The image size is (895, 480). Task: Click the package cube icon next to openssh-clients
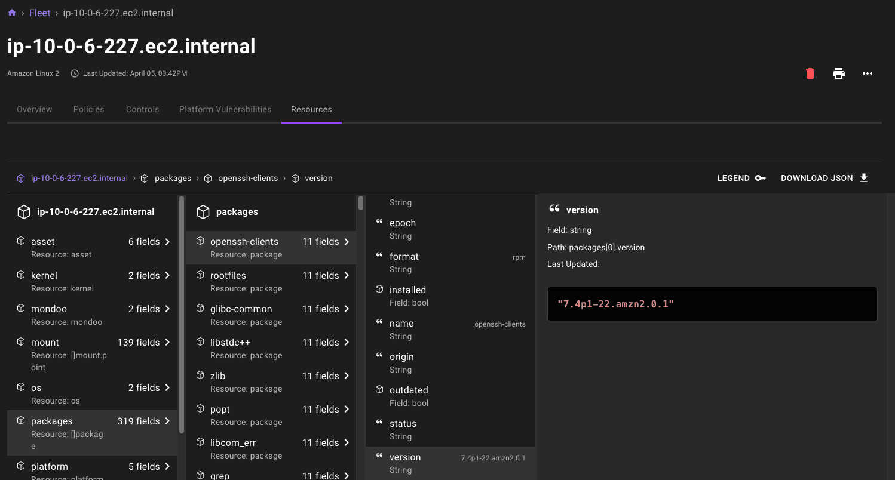200,241
